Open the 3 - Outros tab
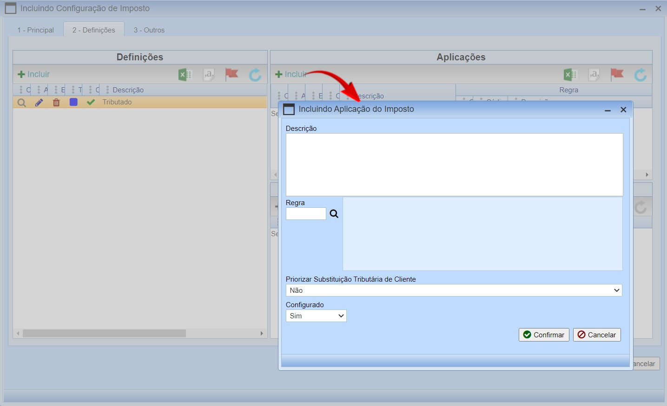Viewport: 667px width, 406px height. point(149,30)
